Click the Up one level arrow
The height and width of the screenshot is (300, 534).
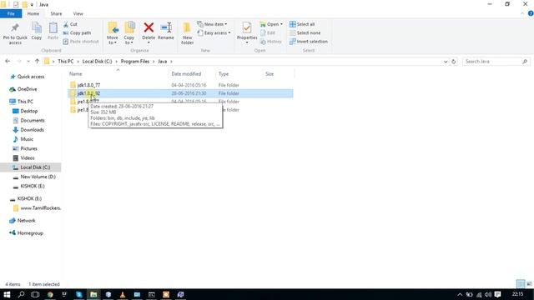(x=37, y=61)
